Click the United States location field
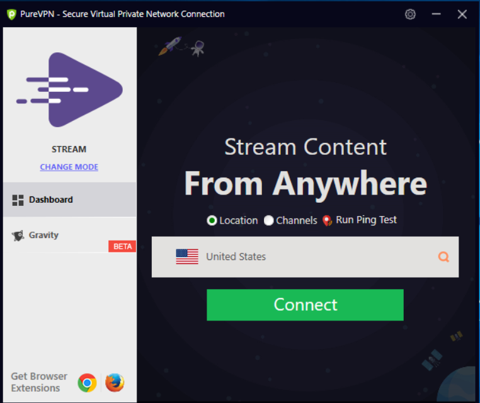 305,257
